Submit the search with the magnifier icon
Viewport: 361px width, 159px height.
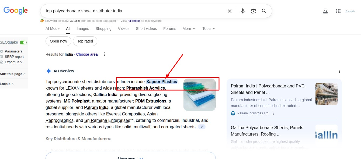pos(264,11)
